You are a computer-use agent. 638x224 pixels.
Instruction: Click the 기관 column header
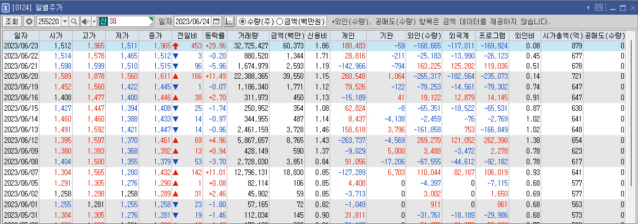click(x=387, y=35)
